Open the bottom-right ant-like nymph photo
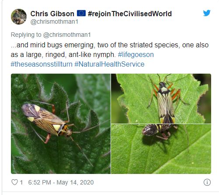The image size is (219, 195). (161, 149)
